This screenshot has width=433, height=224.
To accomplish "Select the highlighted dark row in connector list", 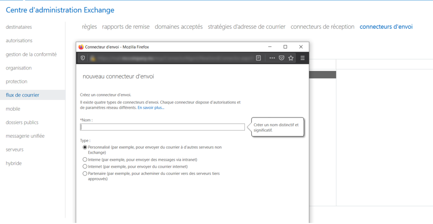I will [x=323, y=75].
